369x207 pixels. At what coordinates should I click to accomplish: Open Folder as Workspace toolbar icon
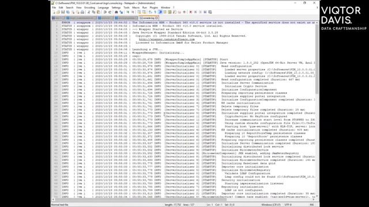click(179, 12)
